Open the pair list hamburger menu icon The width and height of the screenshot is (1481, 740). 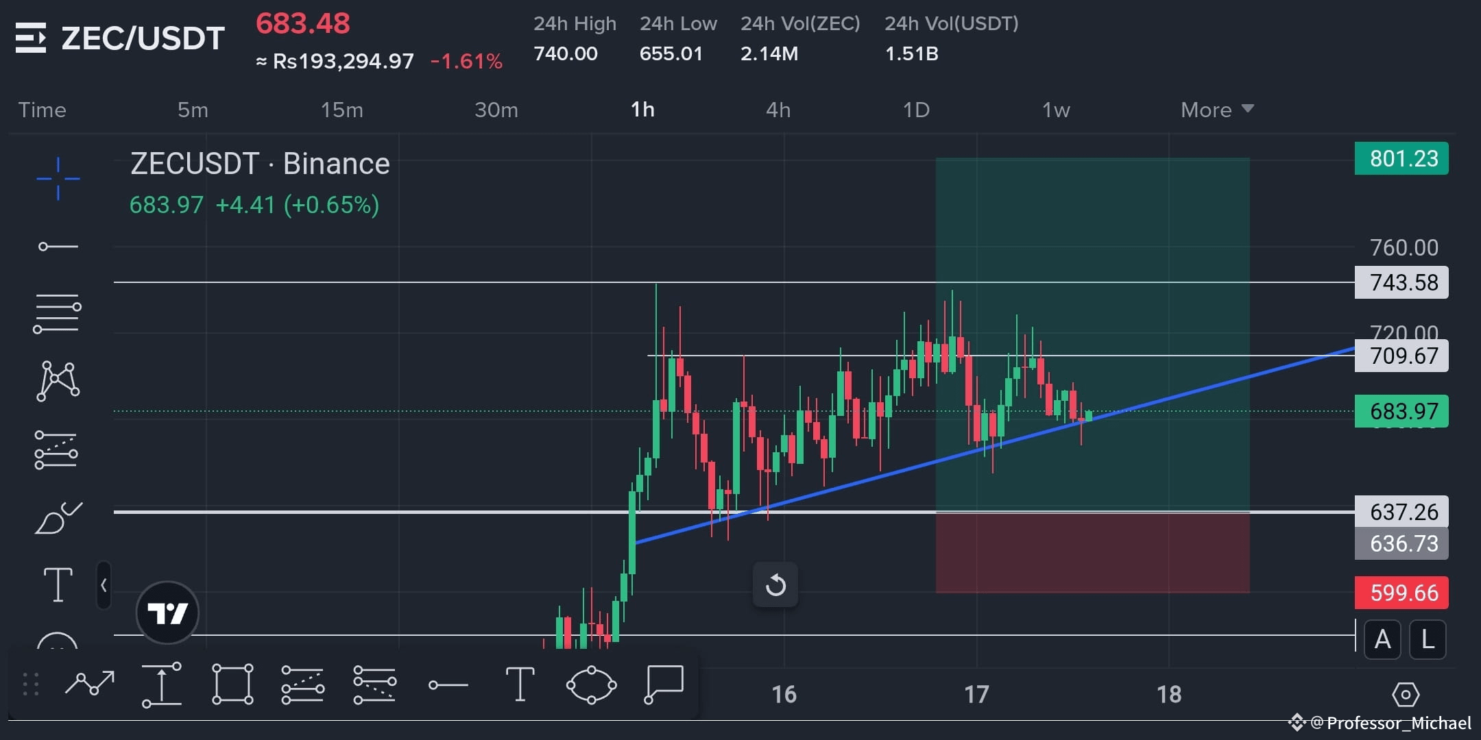[x=31, y=38]
